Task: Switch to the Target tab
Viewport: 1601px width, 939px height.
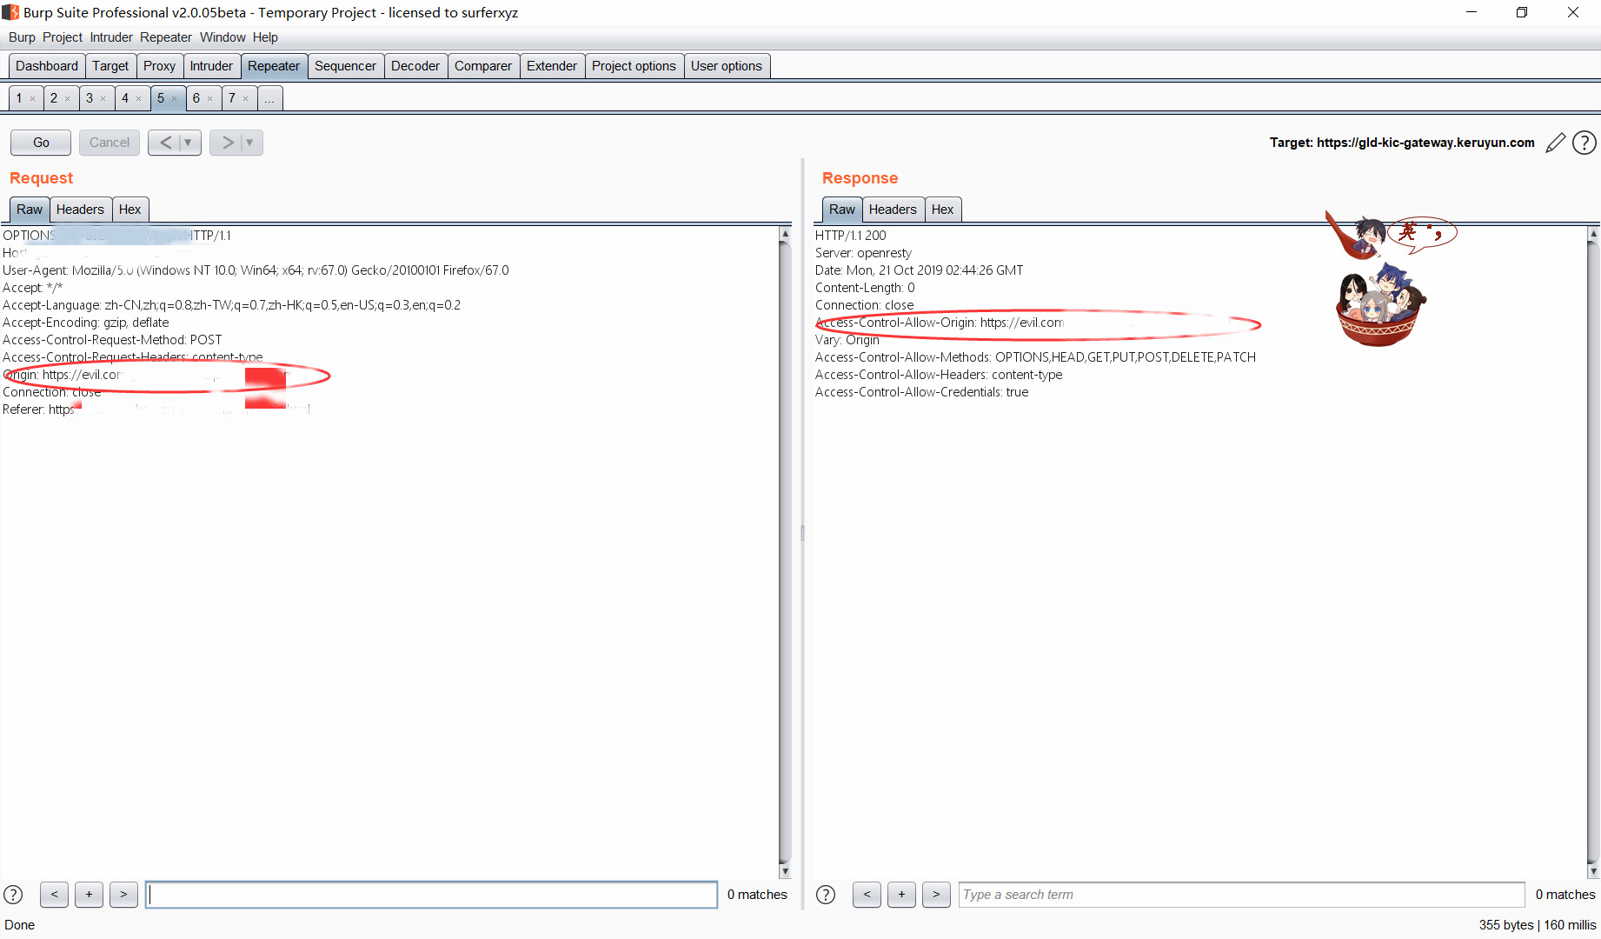Action: click(x=110, y=66)
